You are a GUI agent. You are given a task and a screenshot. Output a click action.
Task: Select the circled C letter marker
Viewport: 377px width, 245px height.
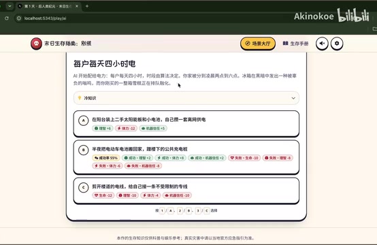pos(84,188)
